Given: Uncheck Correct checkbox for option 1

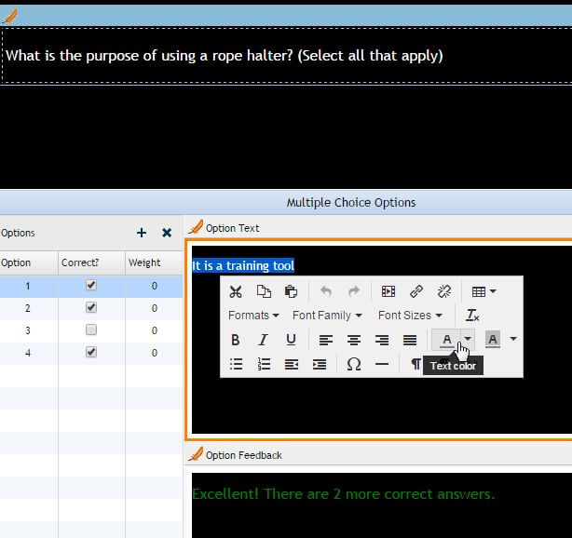Looking at the screenshot, I should point(91,286).
